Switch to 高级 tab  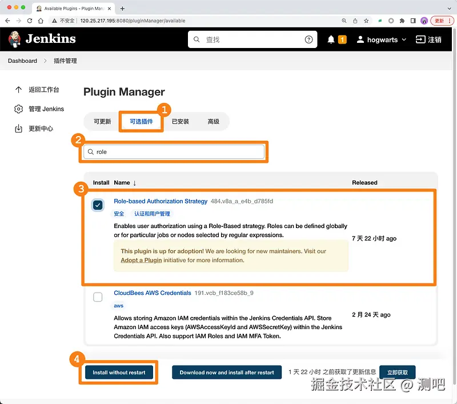click(x=213, y=122)
